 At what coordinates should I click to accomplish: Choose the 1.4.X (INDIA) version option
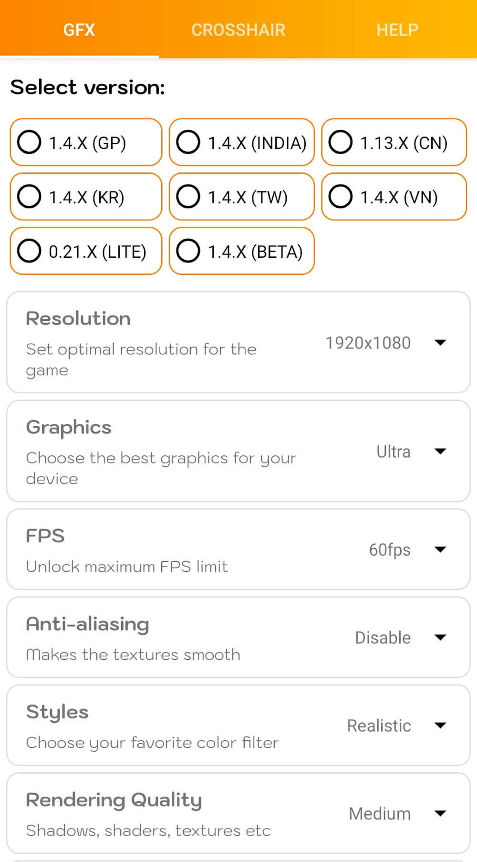click(188, 142)
